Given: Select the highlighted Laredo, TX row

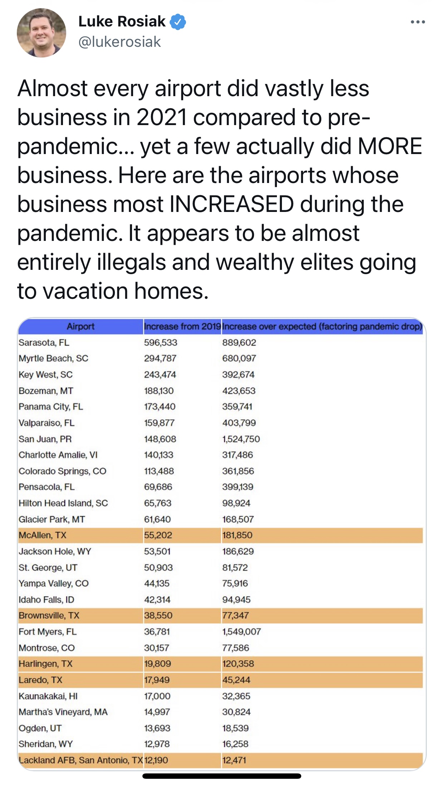Looking at the screenshot, I should 220,680.
